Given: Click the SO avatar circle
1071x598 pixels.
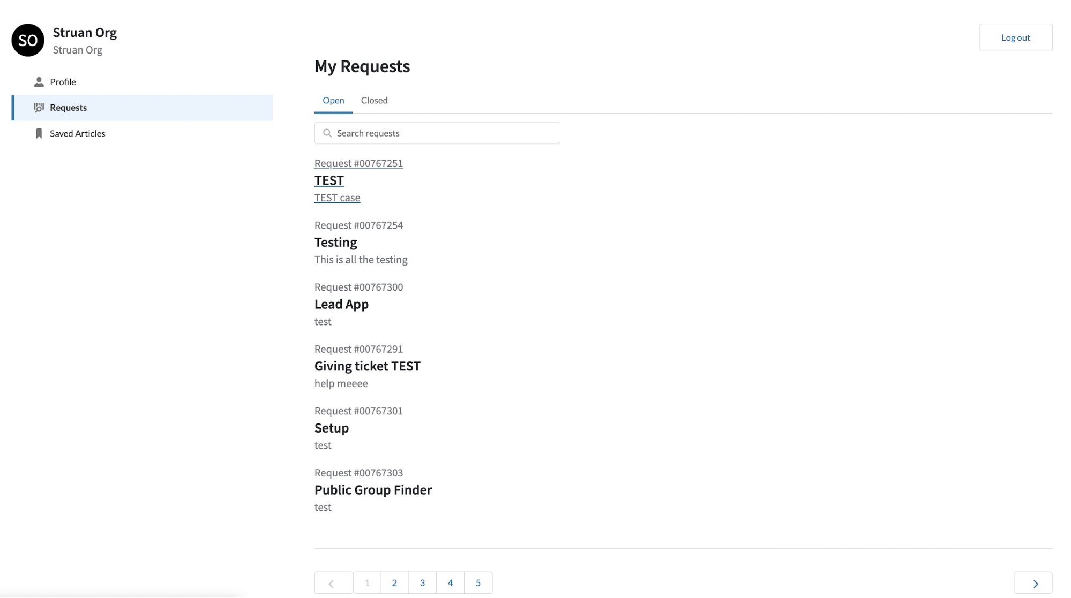Looking at the screenshot, I should point(27,40).
